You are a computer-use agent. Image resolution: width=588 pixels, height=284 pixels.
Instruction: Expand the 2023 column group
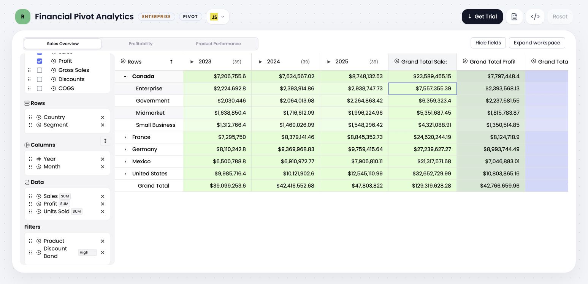point(192,62)
